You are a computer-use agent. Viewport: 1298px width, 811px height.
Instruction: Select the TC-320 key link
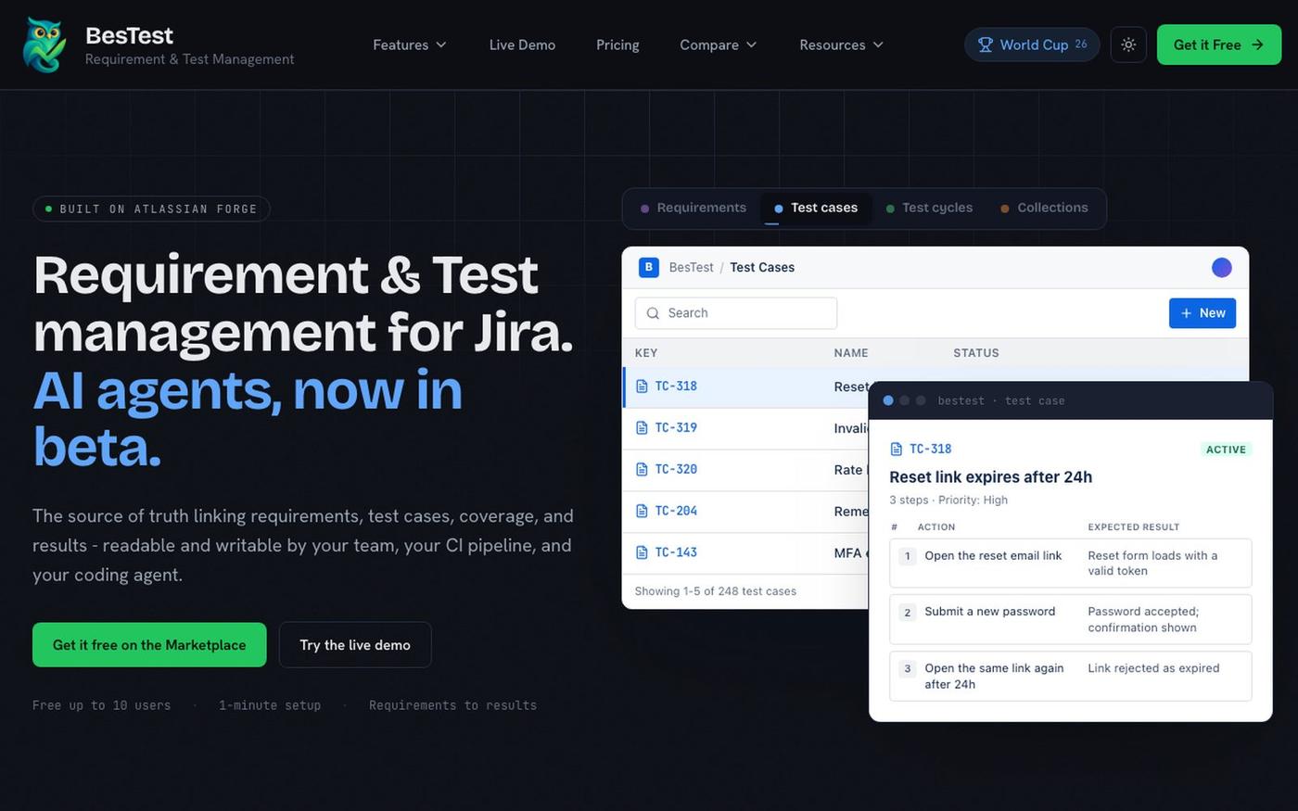[x=676, y=470]
